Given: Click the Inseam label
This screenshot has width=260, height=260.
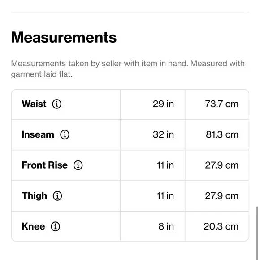Looking at the screenshot, I should (38, 134).
